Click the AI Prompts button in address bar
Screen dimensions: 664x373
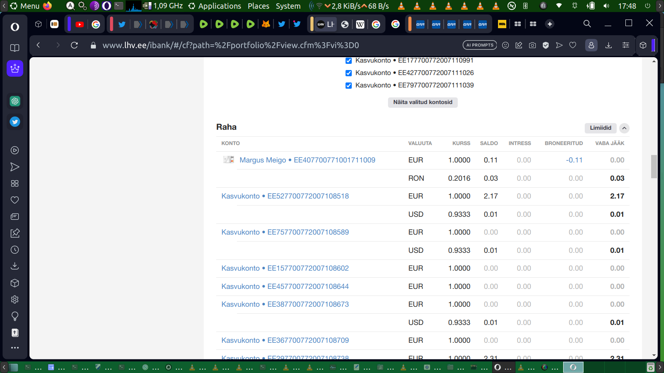coord(480,45)
